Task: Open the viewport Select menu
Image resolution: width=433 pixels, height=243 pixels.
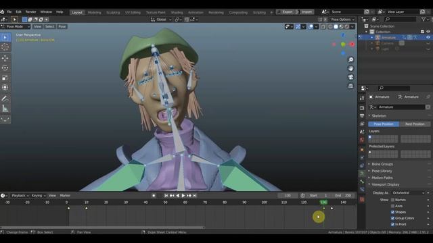Action: pyautogui.click(x=49, y=26)
